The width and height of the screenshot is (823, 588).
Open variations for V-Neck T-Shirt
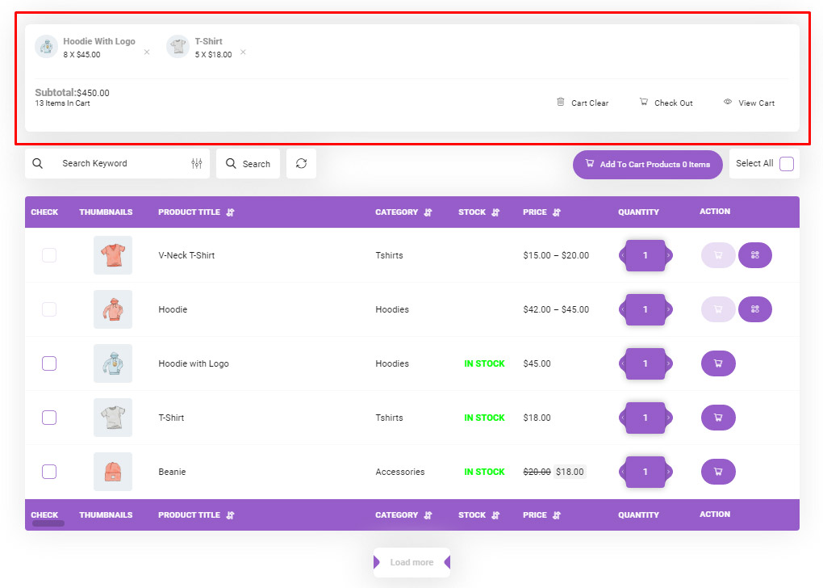[755, 255]
